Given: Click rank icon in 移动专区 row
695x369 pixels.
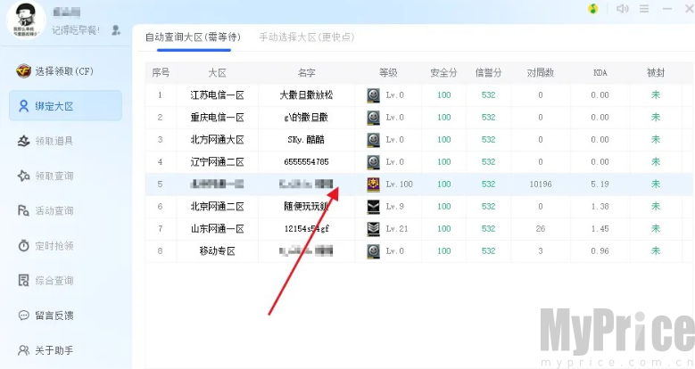Looking at the screenshot, I should click(373, 250).
